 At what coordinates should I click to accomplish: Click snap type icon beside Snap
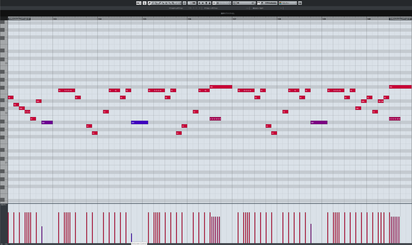click(218, 3)
